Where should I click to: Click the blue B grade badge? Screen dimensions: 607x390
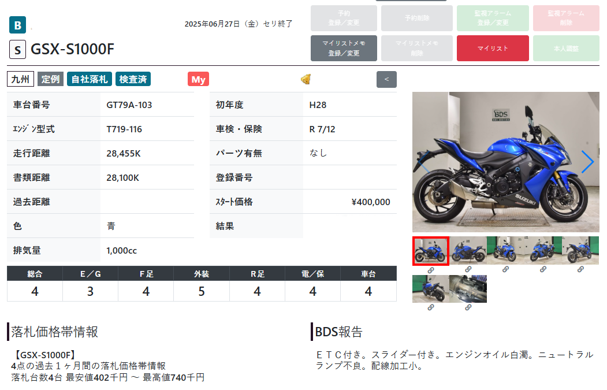pyautogui.click(x=17, y=25)
